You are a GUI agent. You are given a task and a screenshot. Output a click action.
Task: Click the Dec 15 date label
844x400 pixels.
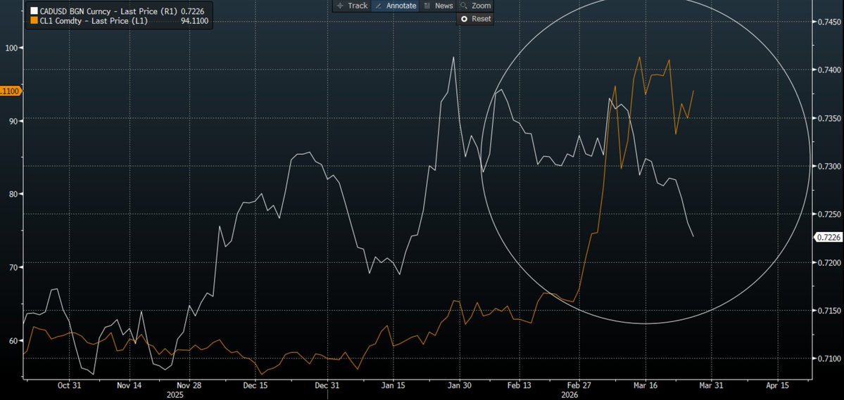pos(255,385)
